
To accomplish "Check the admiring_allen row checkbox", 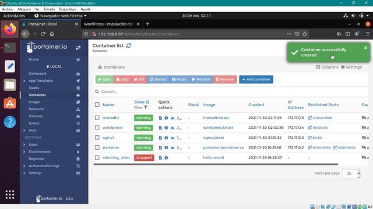I will click(x=97, y=157).
